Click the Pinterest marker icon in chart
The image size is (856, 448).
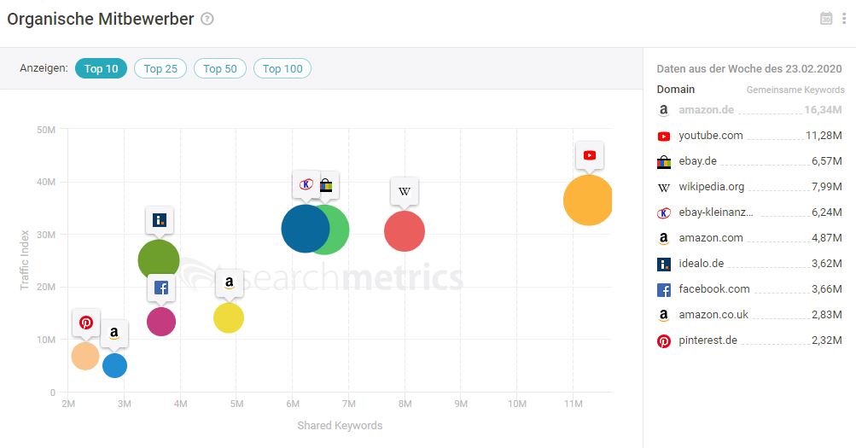86,323
